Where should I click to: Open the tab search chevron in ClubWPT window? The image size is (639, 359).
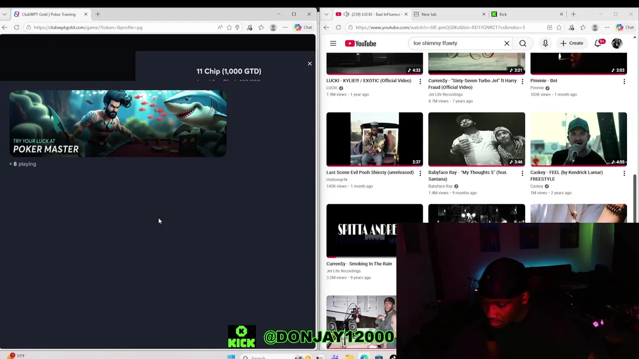pos(5,14)
